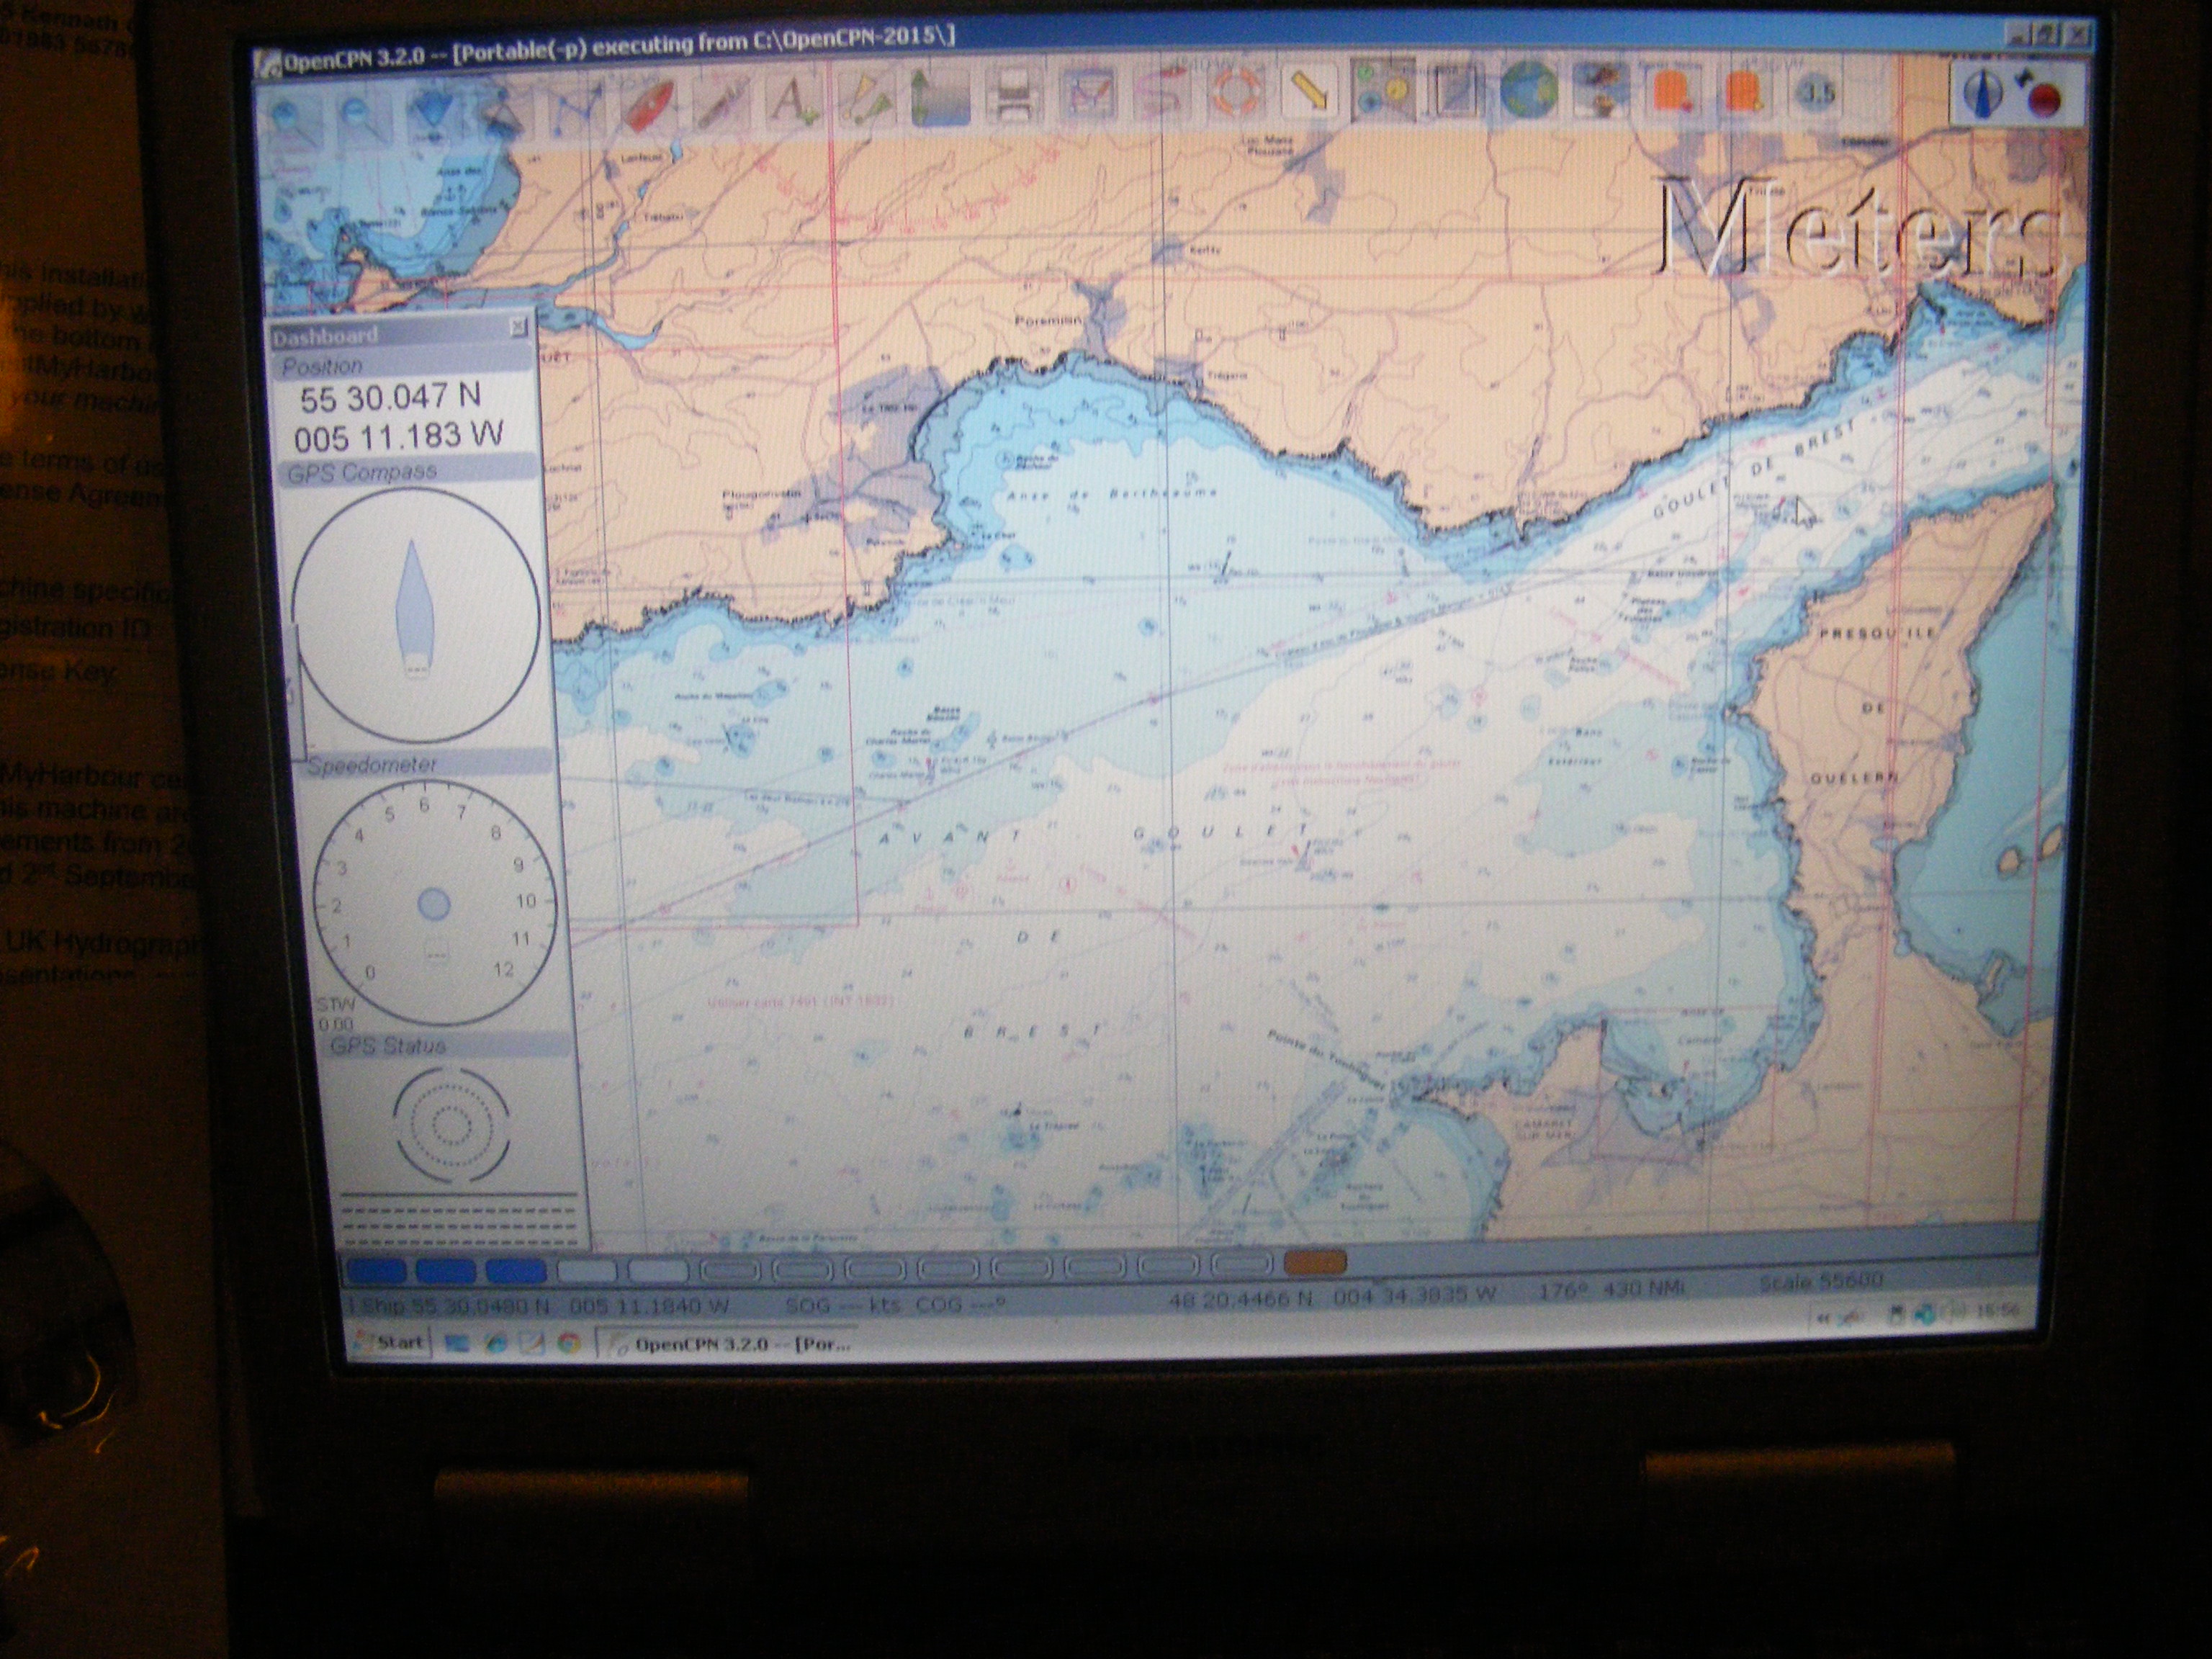Select the first blue chart bar button

point(376,1271)
